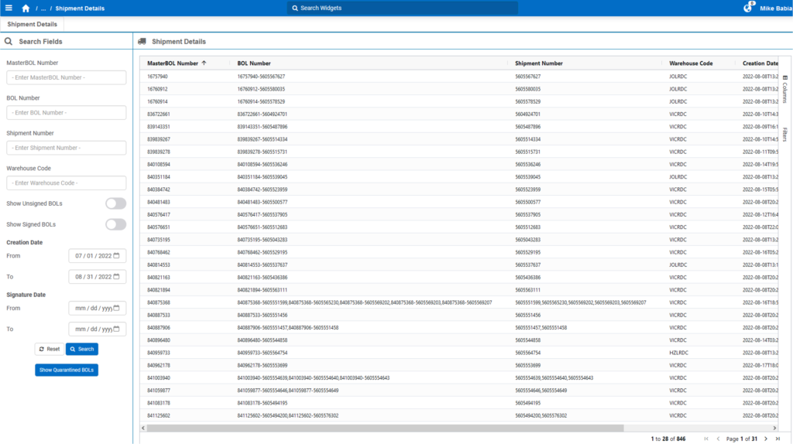Click the Shipment Details truck icon
793x444 pixels.
(x=142, y=42)
